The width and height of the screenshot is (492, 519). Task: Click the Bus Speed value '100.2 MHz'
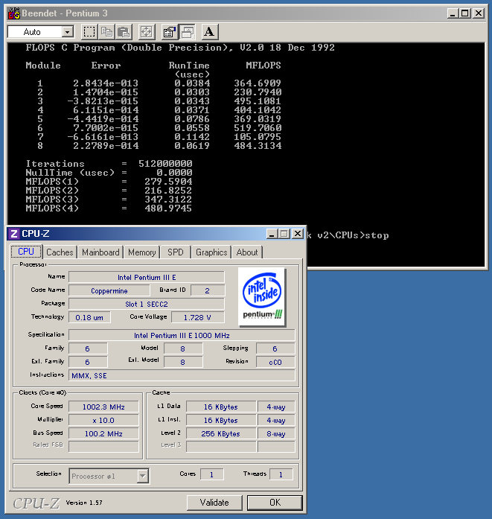tap(103, 433)
